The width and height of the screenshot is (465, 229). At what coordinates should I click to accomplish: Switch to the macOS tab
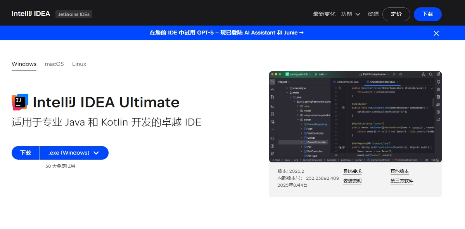(x=54, y=64)
